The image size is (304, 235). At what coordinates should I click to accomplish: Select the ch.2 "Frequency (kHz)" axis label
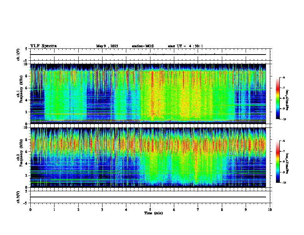(21, 153)
